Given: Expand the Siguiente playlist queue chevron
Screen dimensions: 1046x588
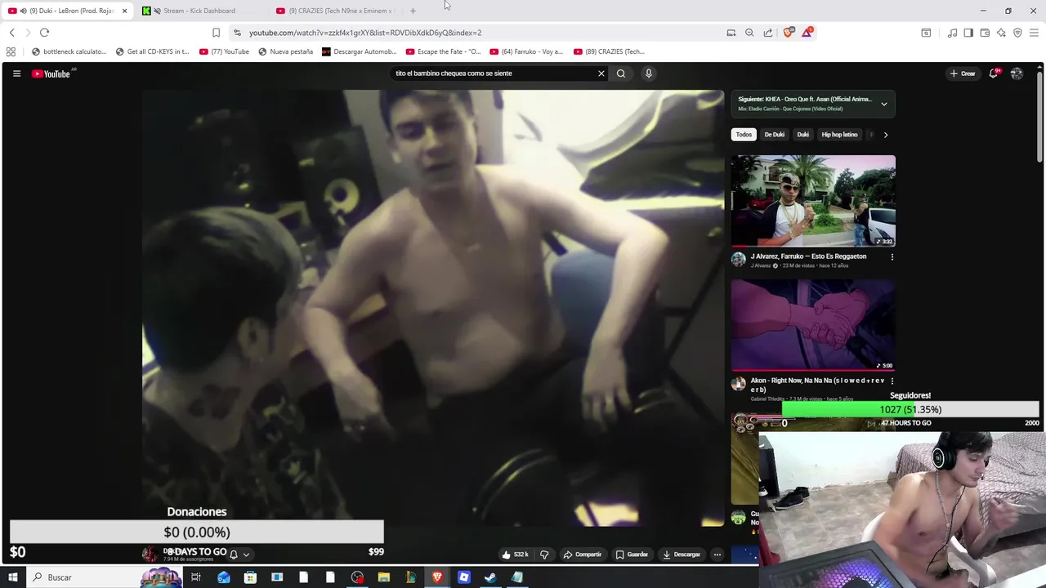Looking at the screenshot, I should 883,104.
